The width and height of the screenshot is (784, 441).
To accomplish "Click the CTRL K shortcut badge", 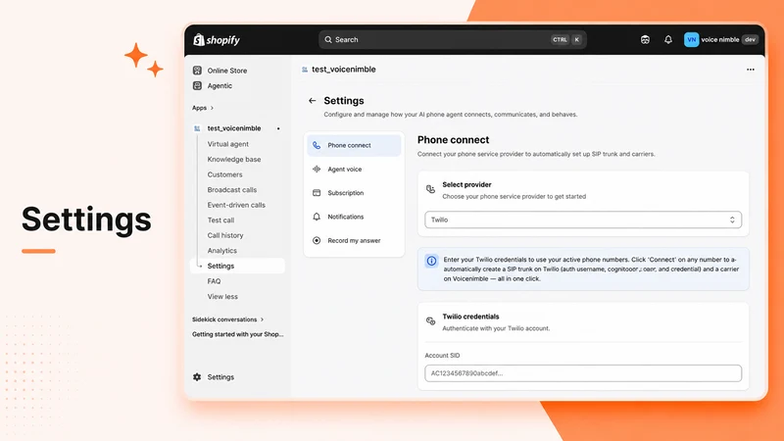I will pyautogui.click(x=566, y=39).
